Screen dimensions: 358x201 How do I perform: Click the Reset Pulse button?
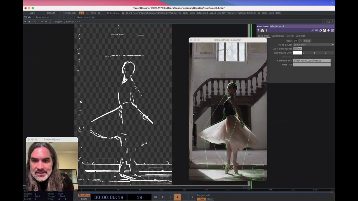pyautogui.click(x=307, y=41)
